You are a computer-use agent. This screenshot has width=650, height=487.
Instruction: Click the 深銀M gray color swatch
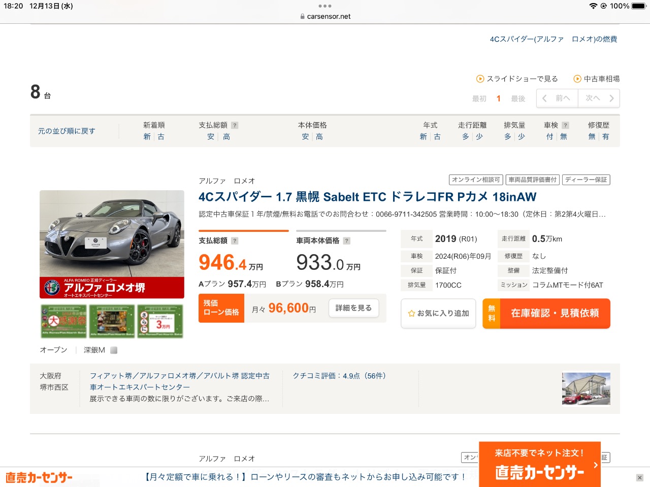coord(114,350)
